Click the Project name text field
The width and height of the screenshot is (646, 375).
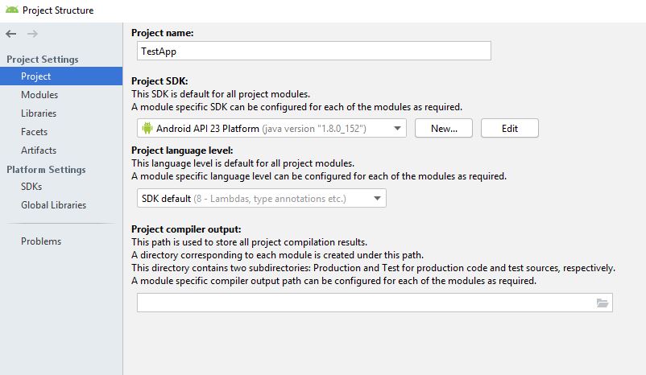click(x=314, y=51)
